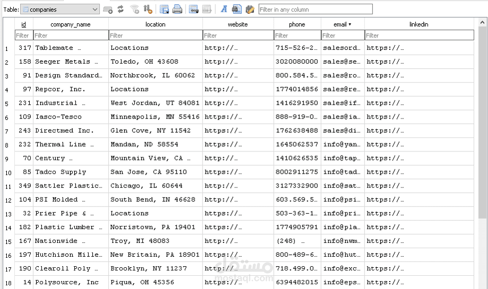Print the currently displayed table
The height and width of the screenshot is (289, 488).
[x=177, y=10]
